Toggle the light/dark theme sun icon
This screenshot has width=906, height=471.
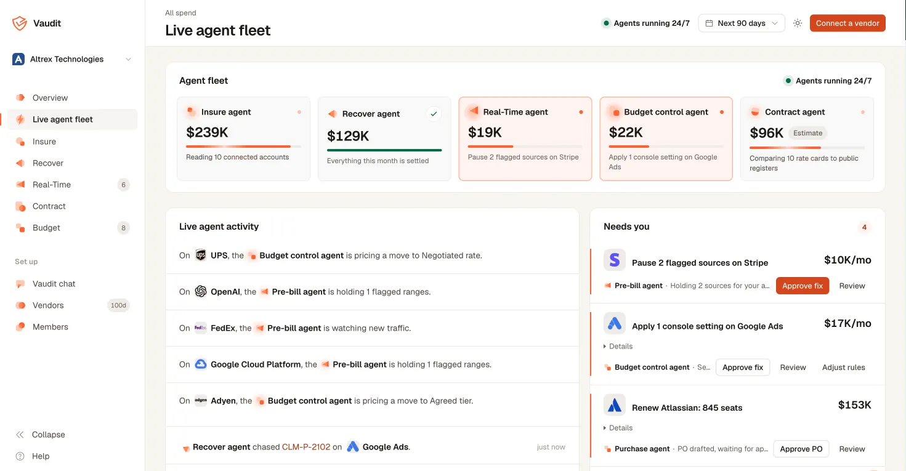click(x=798, y=23)
